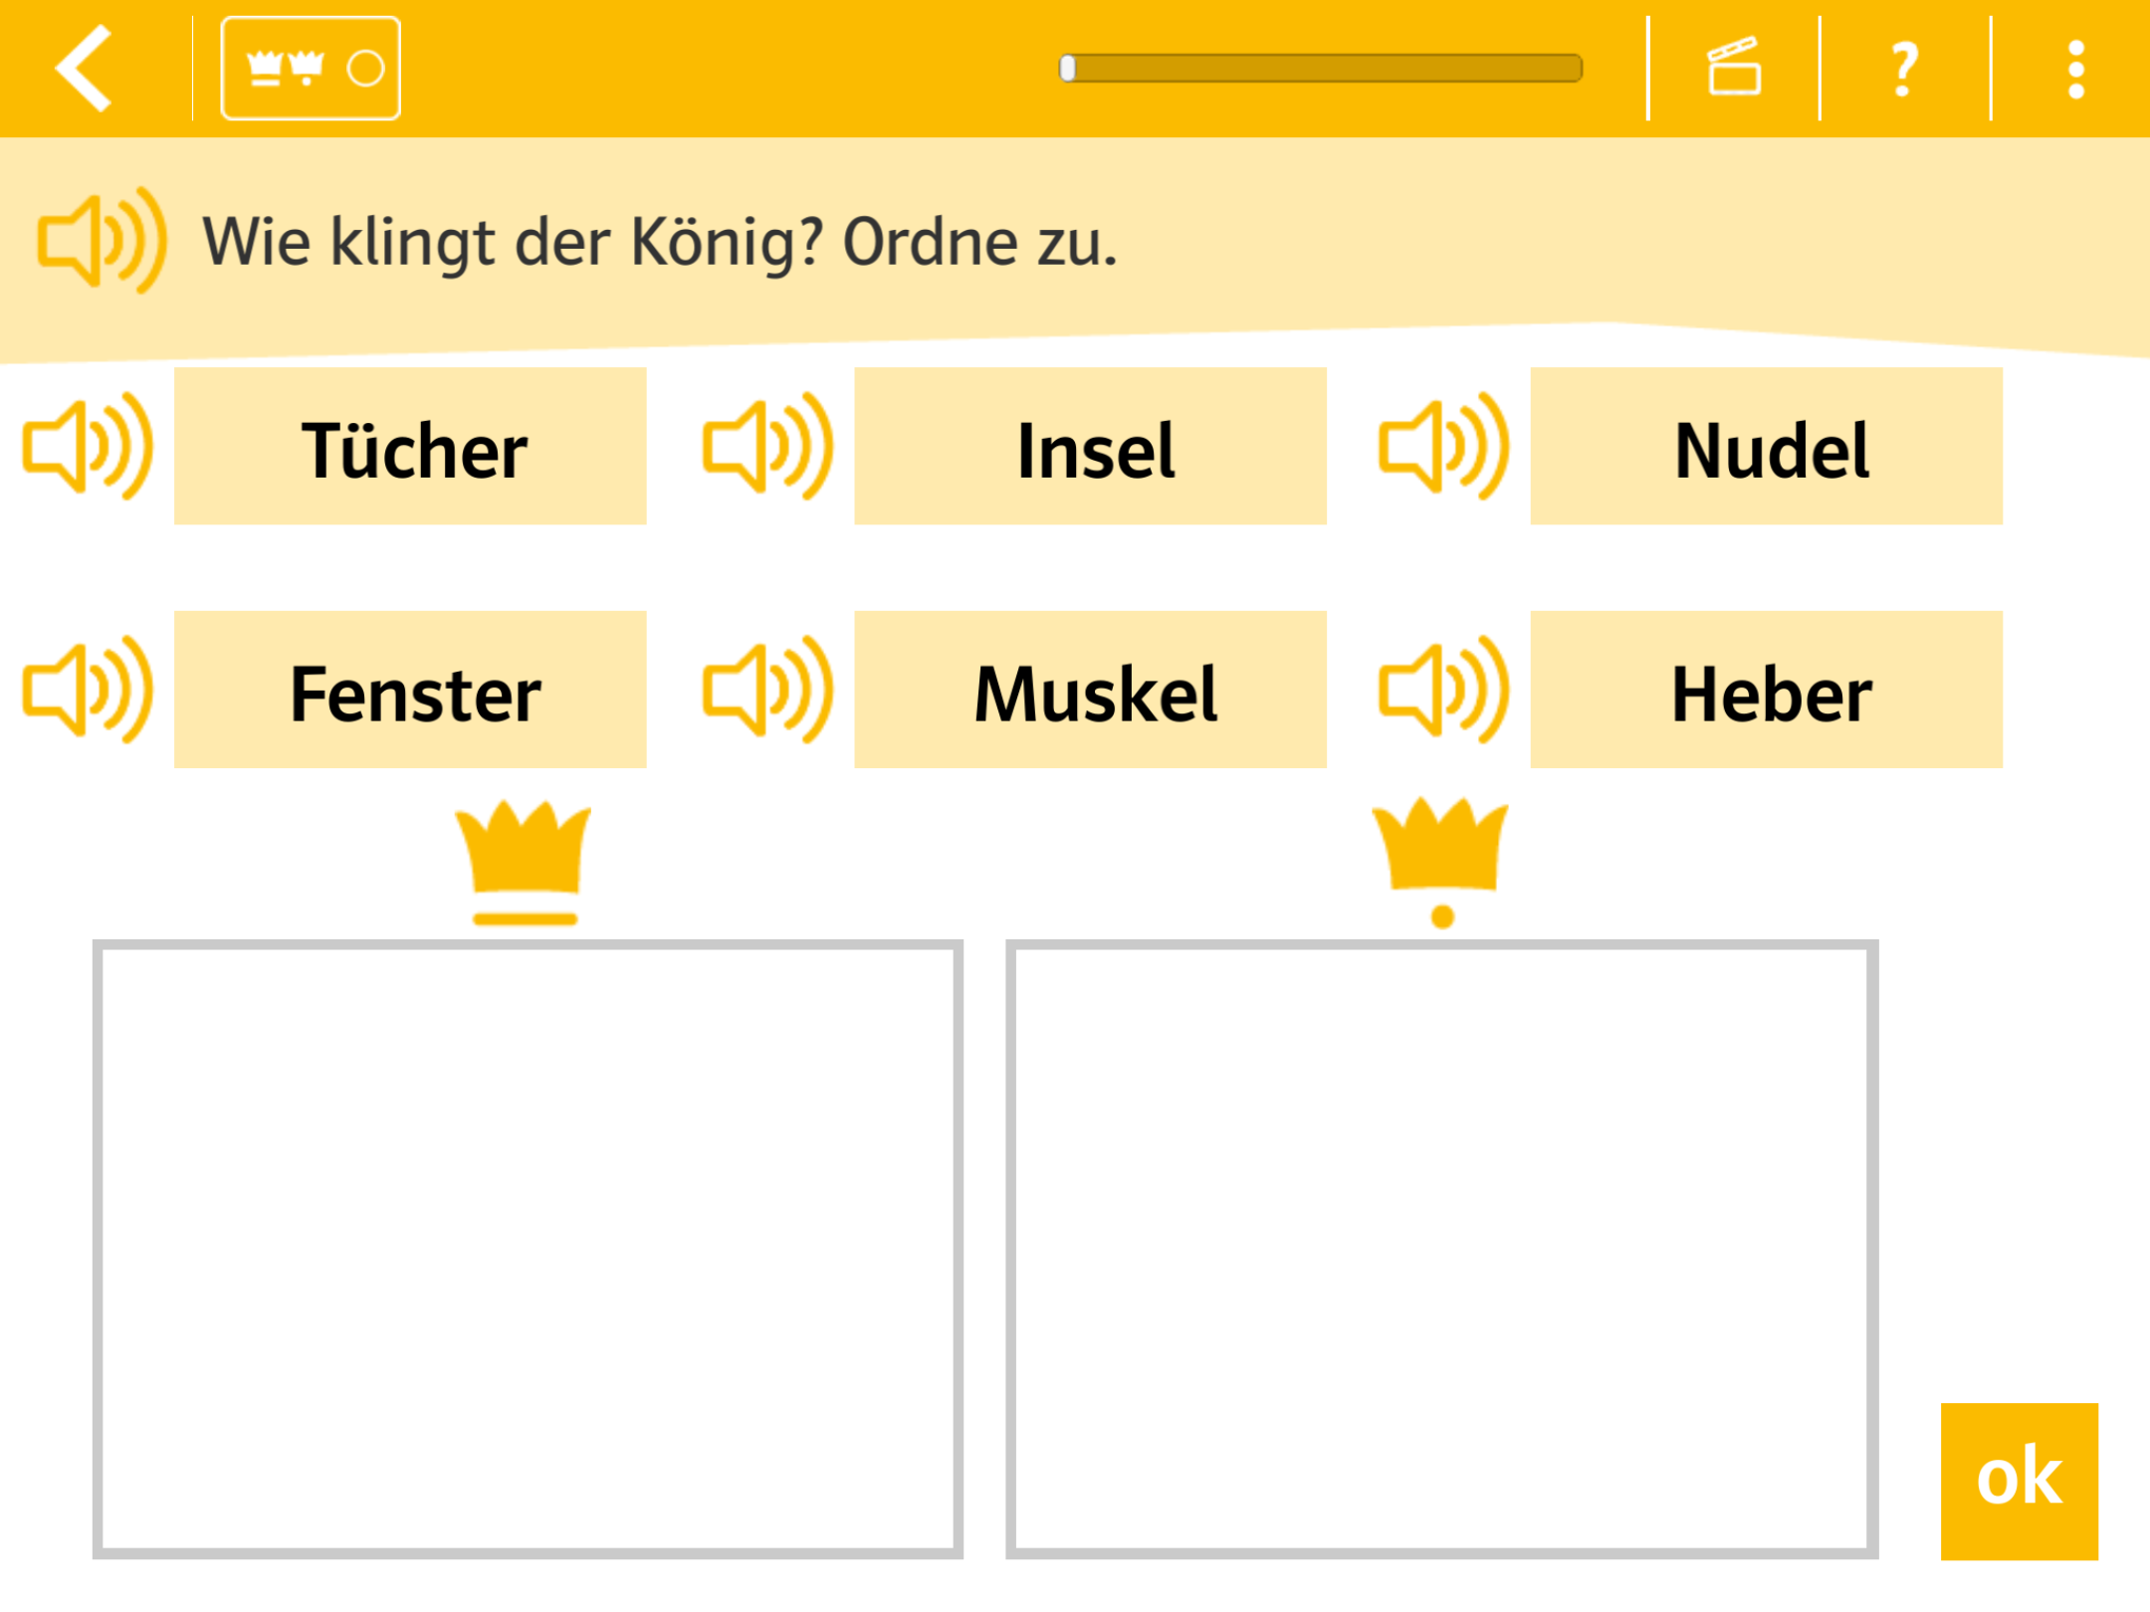Click the drop box under the crown with dot
The image size is (2150, 1612).
pos(1441,1250)
